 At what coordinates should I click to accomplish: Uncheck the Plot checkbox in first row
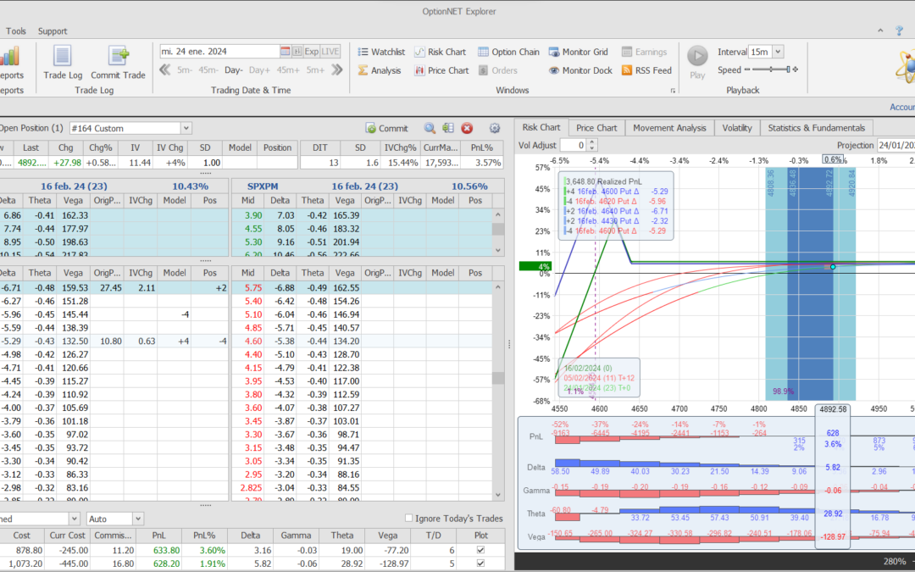click(x=481, y=551)
